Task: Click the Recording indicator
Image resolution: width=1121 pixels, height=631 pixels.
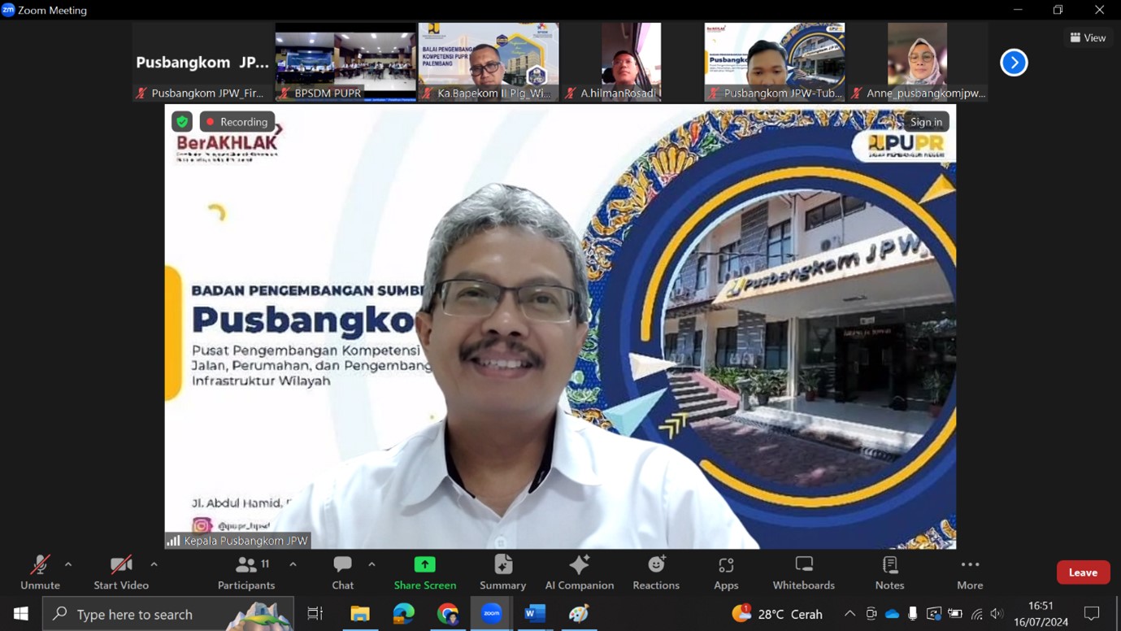Action: 237,122
